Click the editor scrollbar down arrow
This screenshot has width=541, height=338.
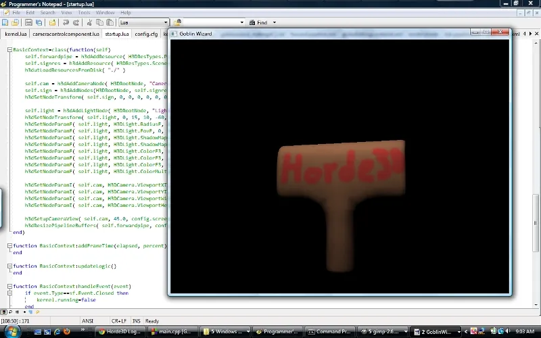pos(536,305)
